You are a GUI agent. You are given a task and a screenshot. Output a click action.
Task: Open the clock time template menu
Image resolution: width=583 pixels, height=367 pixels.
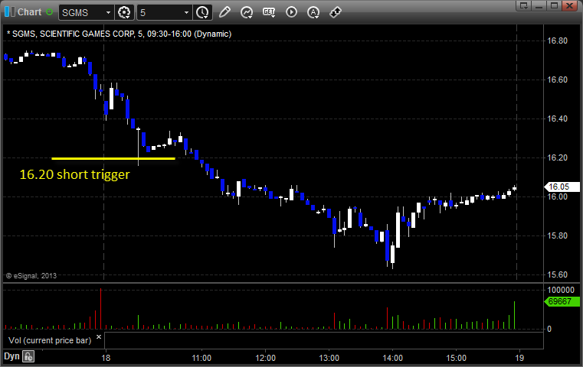click(x=203, y=13)
